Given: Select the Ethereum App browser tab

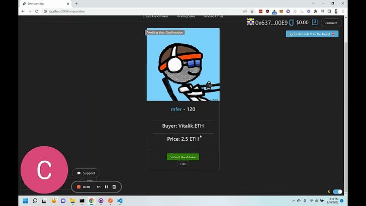Looking at the screenshot, I should coord(46,4).
